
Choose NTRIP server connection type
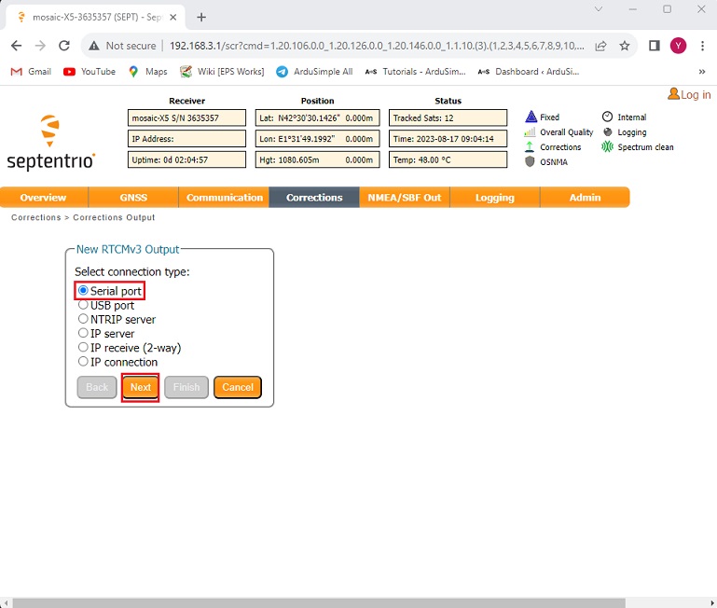(83, 319)
